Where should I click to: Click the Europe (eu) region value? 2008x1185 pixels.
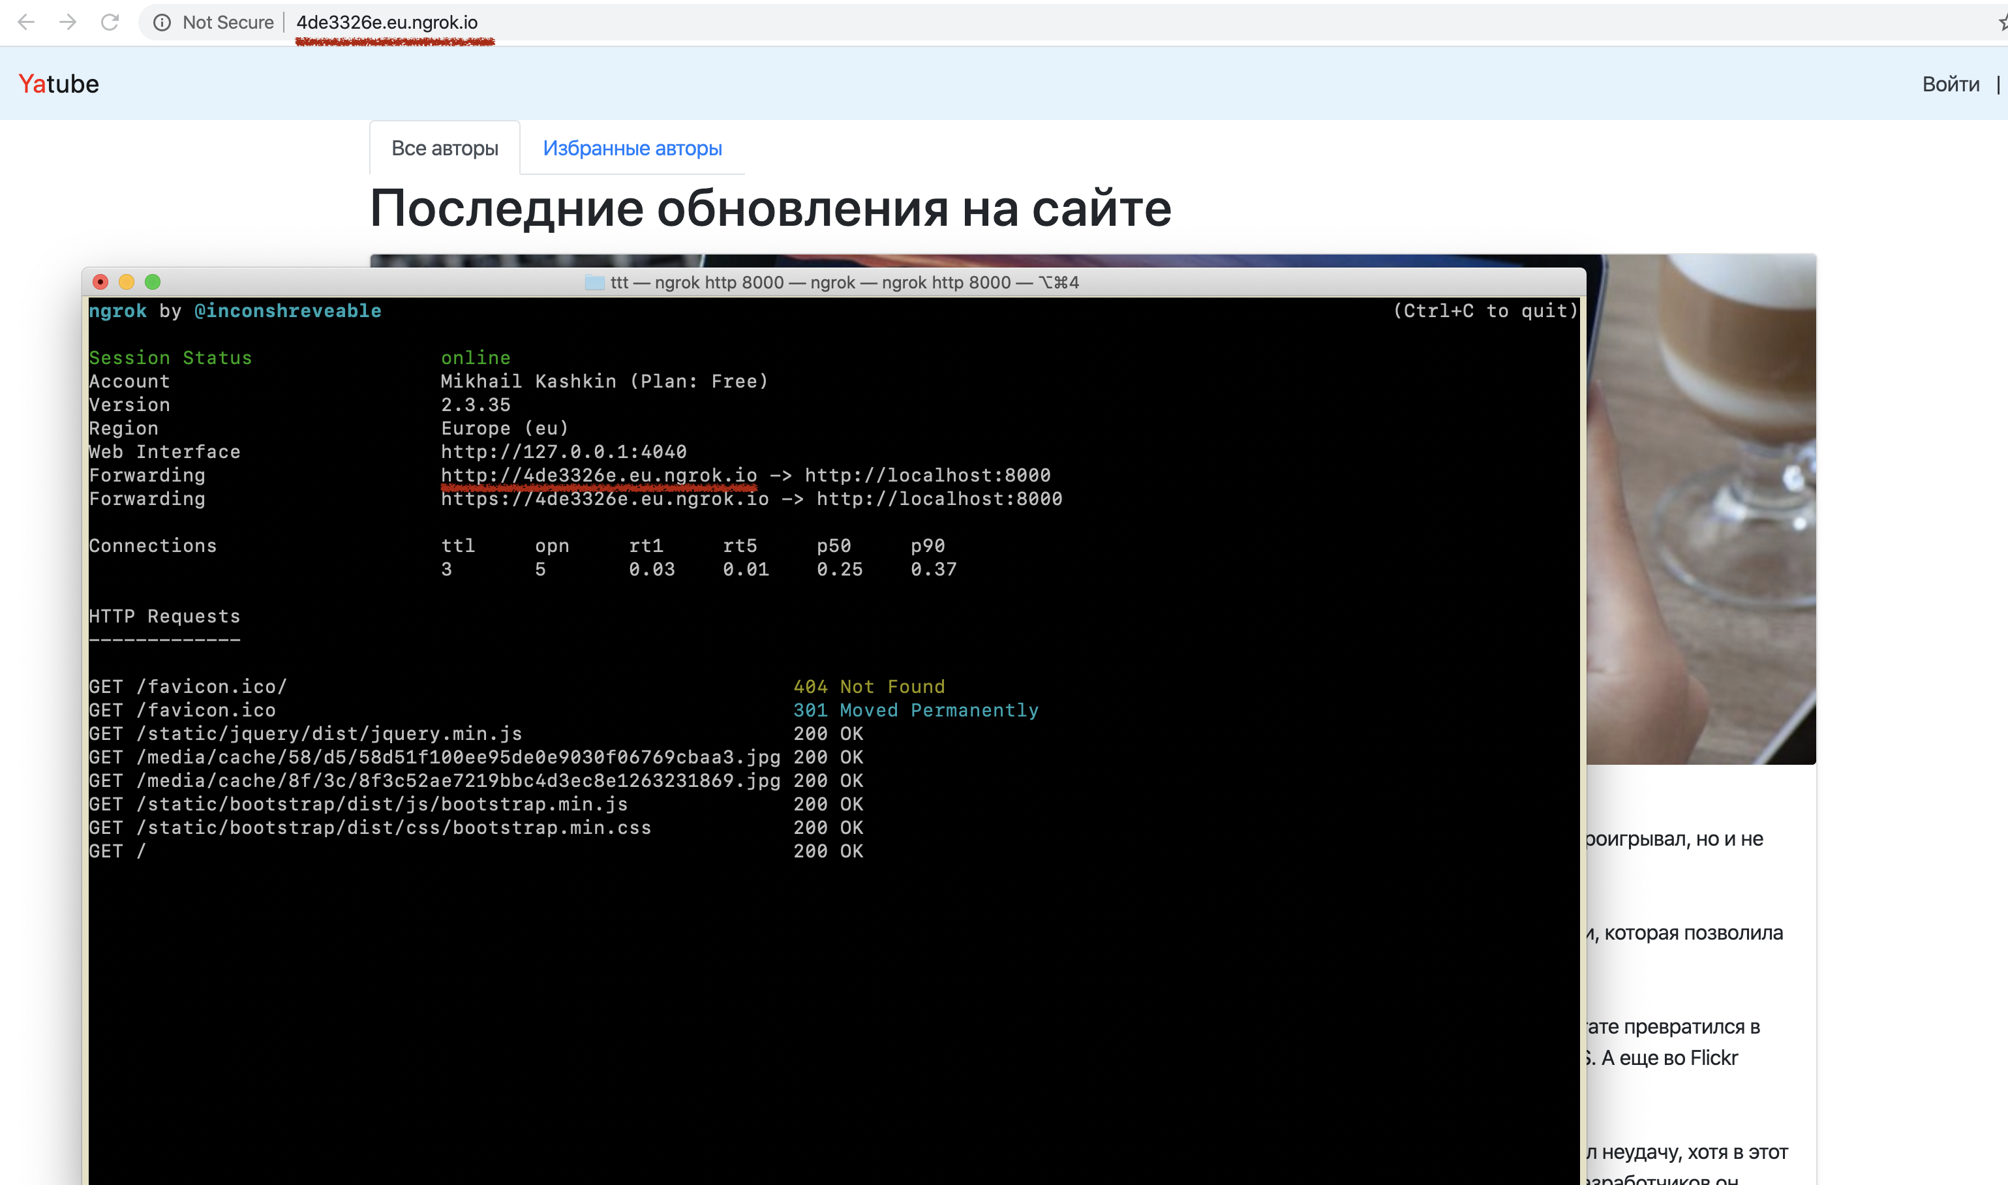tap(504, 428)
